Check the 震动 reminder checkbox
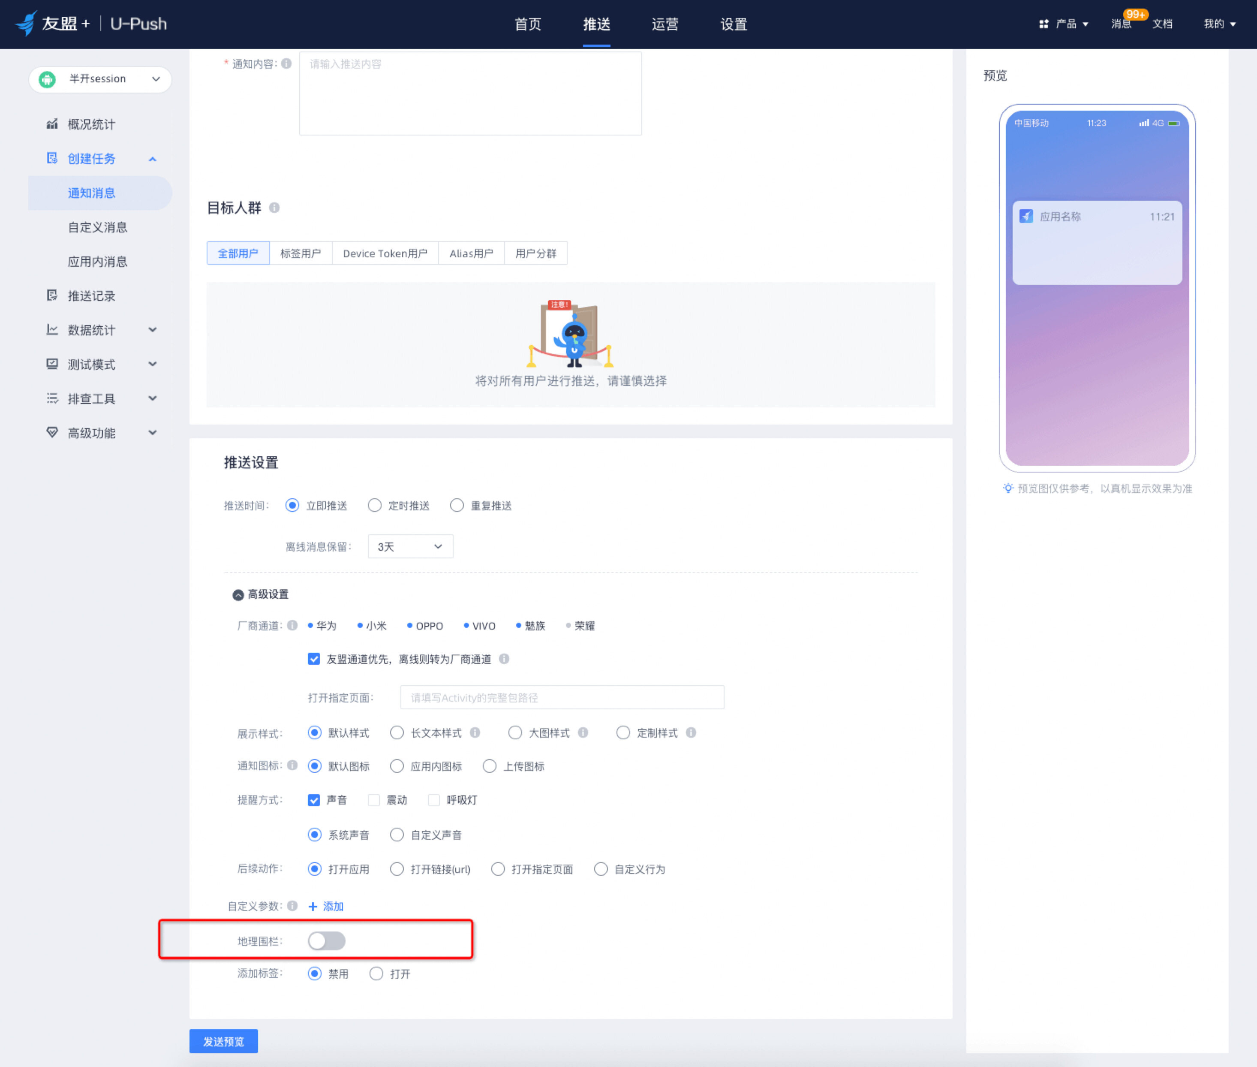This screenshot has height=1067, width=1257. pyautogui.click(x=374, y=800)
